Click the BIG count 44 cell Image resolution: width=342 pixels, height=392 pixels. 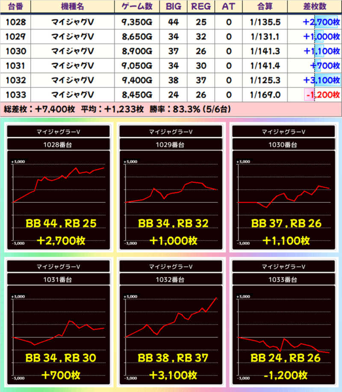[174, 22]
